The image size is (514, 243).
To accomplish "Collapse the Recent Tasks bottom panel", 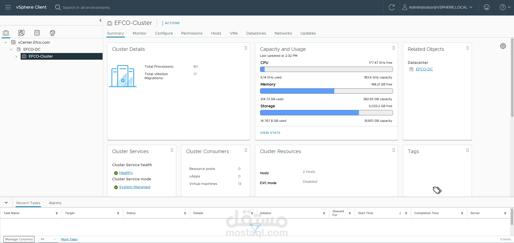I will coord(6,203).
